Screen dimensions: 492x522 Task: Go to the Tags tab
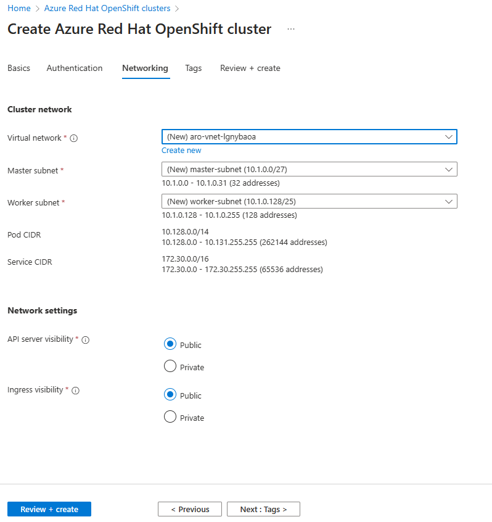point(193,68)
